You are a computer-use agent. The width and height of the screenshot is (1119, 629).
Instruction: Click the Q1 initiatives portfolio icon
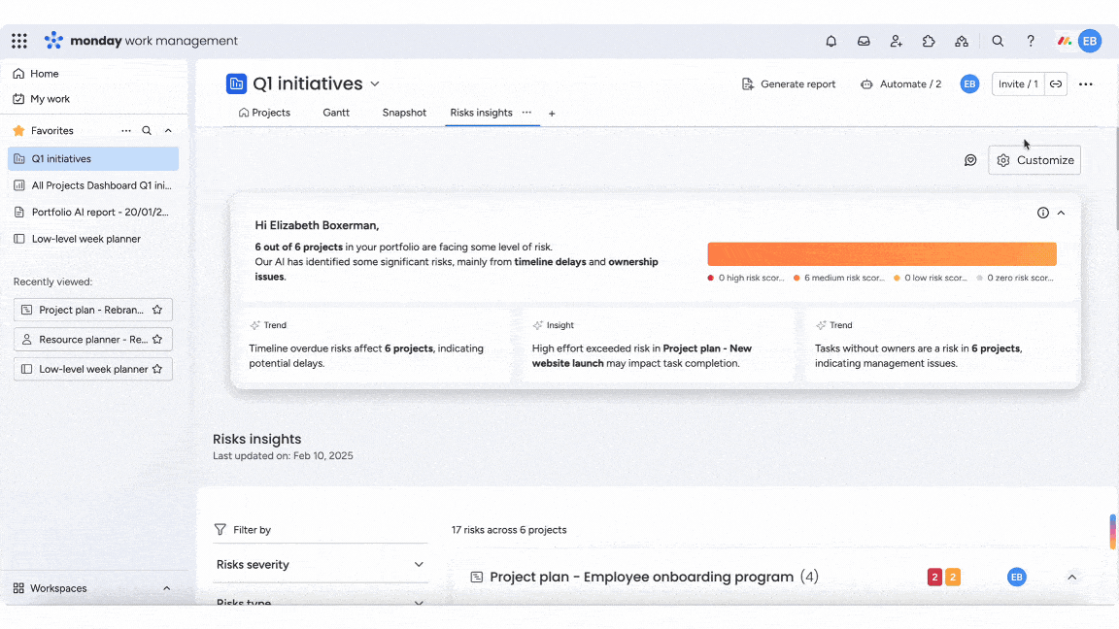(x=236, y=83)
